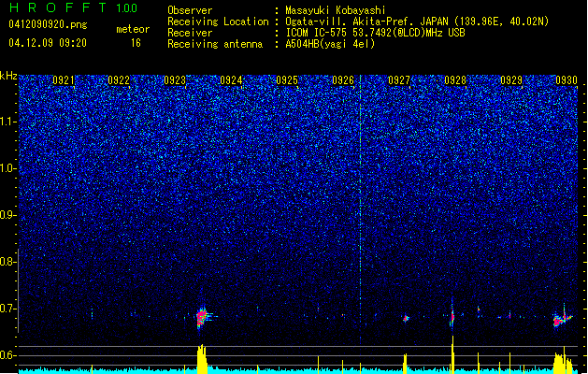
Task: Click the 'Observer' label
Action: pos(190,10)
